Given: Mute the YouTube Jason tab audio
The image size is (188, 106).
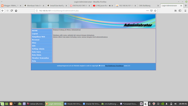Looking at the screenshot, I should coord(110,6).
